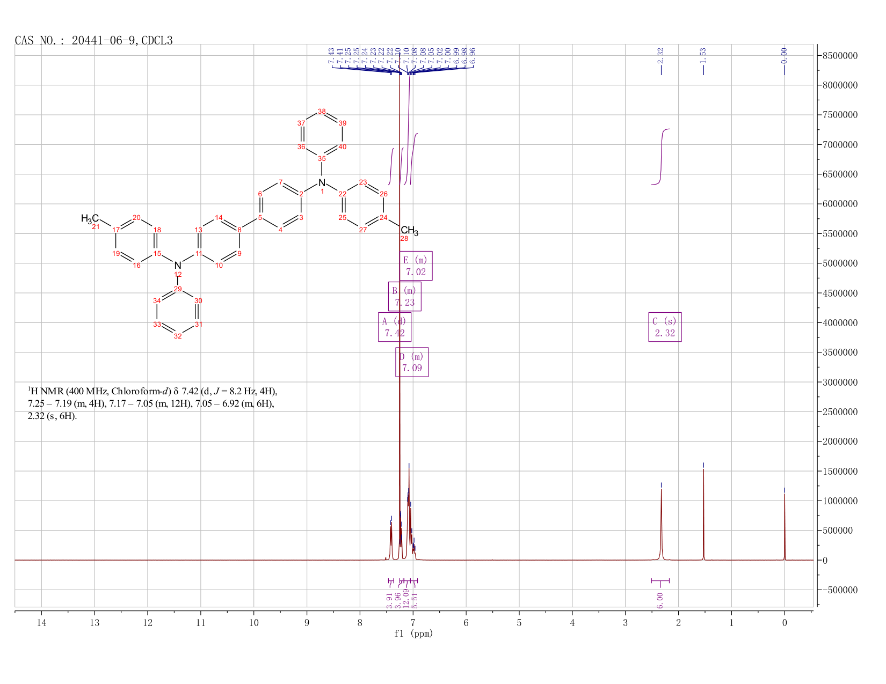Select the 12.09 integral value below aromatic peaks
This screenshot has height=684, width=886.
[406, 599]
